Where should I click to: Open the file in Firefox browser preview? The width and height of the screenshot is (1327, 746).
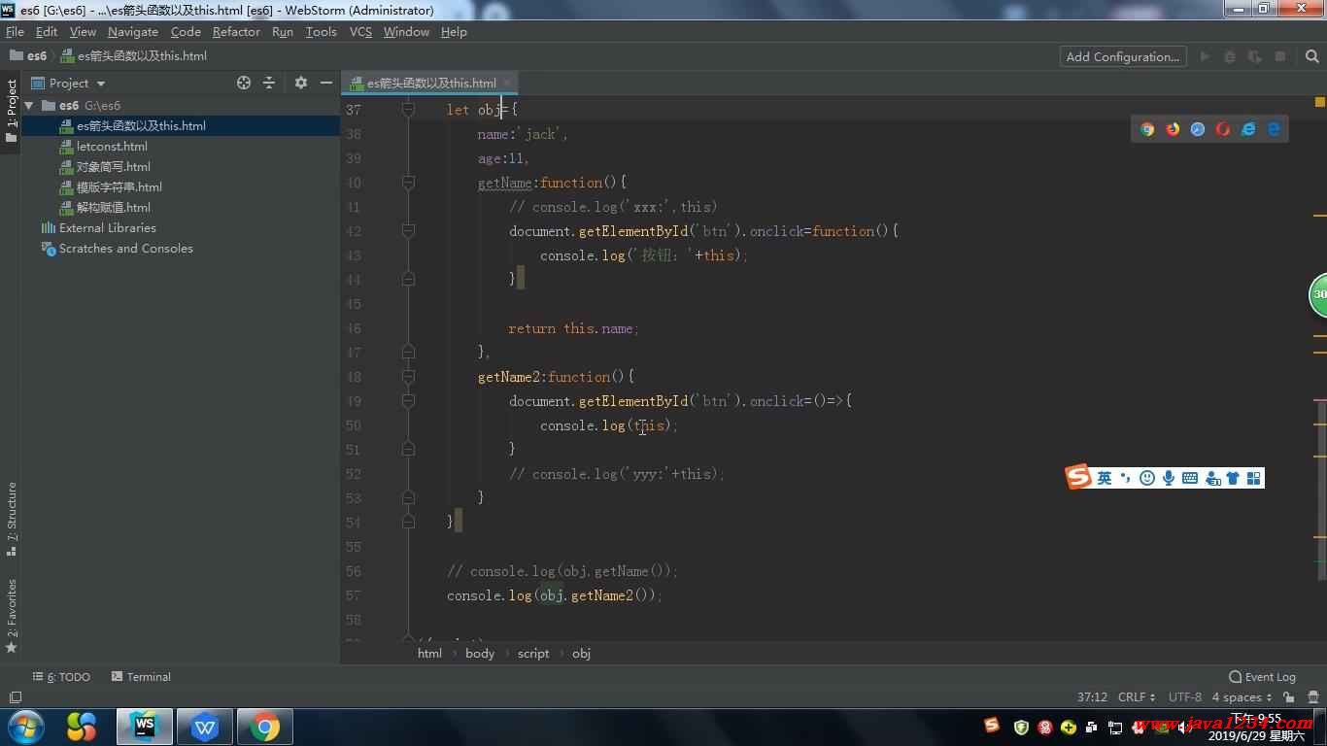coord(1173,128)
